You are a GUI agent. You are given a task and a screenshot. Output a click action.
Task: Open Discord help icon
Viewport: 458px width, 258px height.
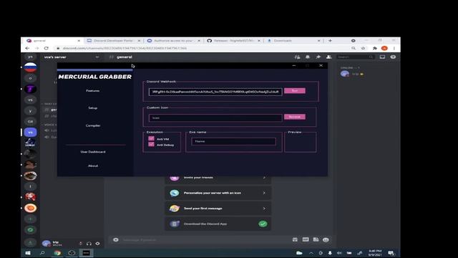click(x=393, y=57)
